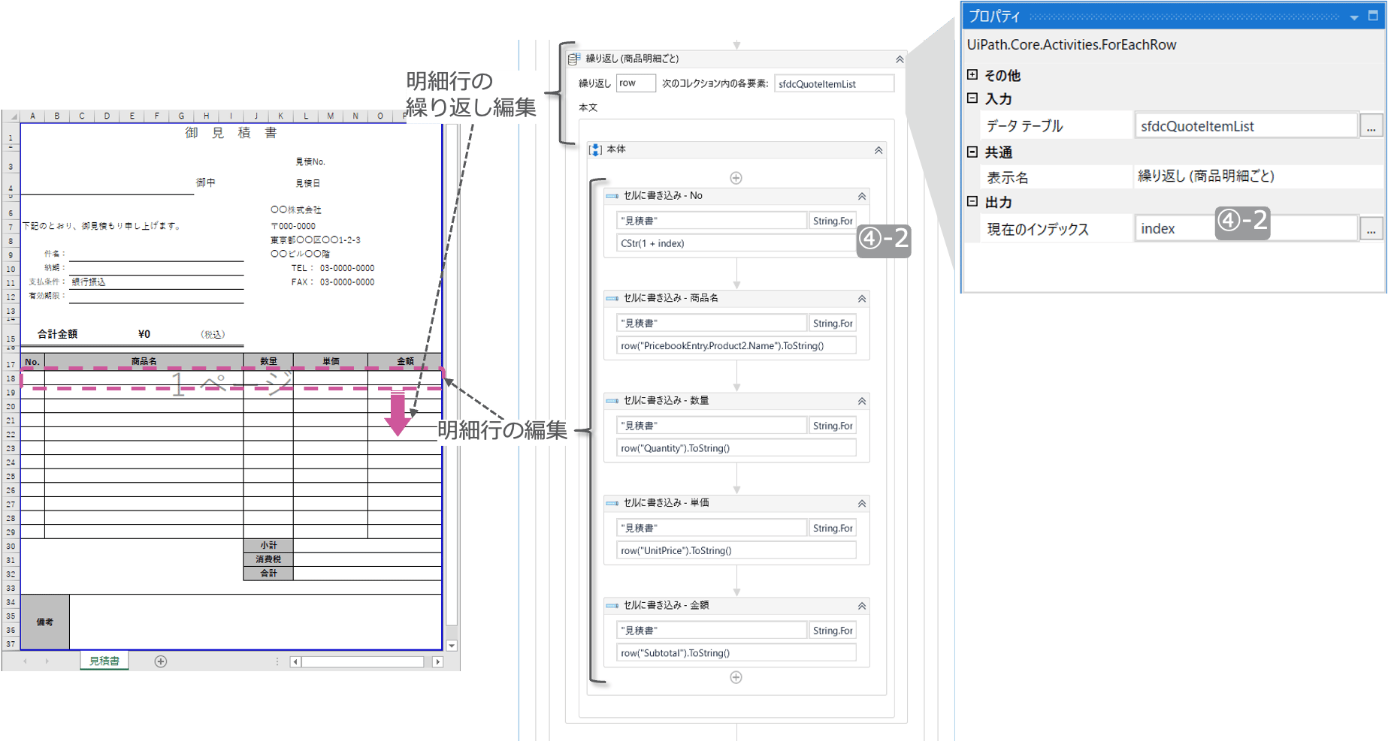
Task: Open ellipsis editor for 現在のインデックス property
Action: [x=1371, y=229]
